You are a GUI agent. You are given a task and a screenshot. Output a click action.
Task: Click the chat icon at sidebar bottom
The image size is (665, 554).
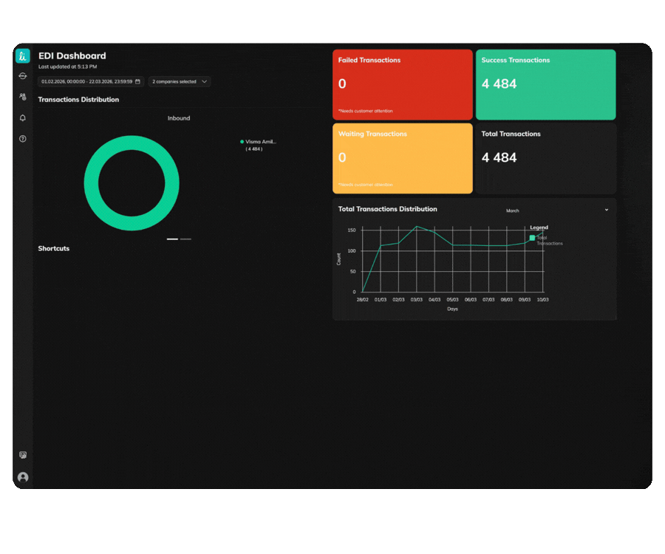click(x=22, y=456)
